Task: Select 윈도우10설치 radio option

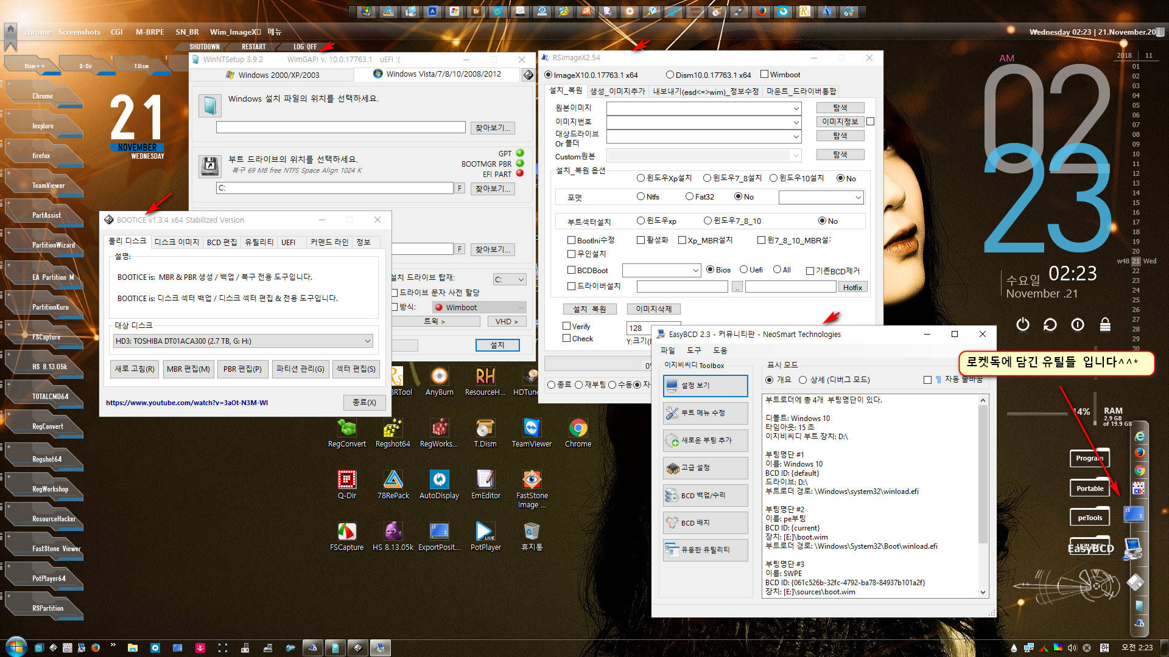Action: point(773,178)
